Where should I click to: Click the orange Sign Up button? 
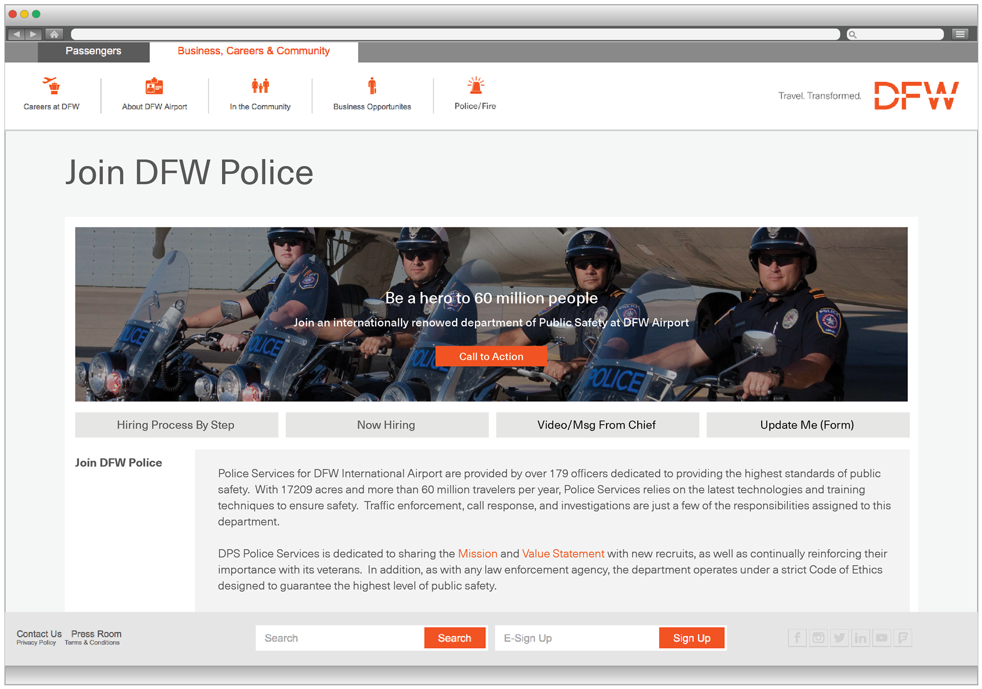coord(691,638)
